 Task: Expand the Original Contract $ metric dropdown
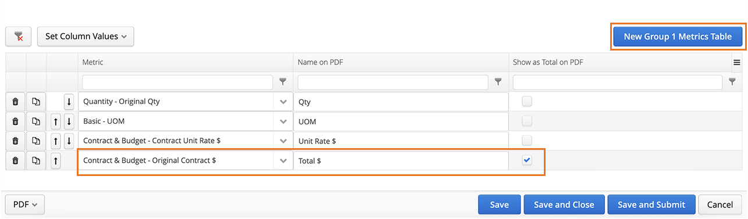tap(283, 160)
